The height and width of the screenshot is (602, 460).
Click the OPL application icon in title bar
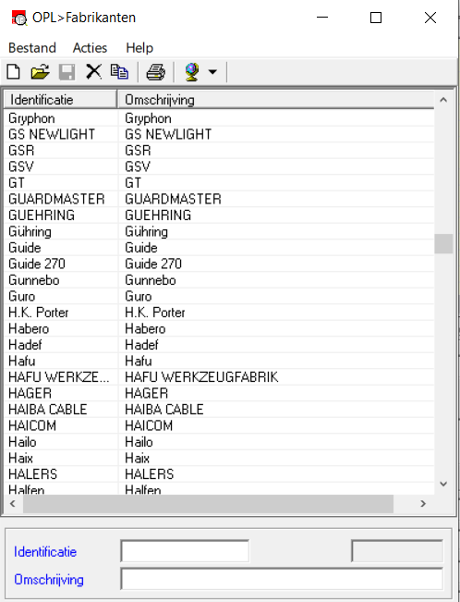(x=19, y=18)
